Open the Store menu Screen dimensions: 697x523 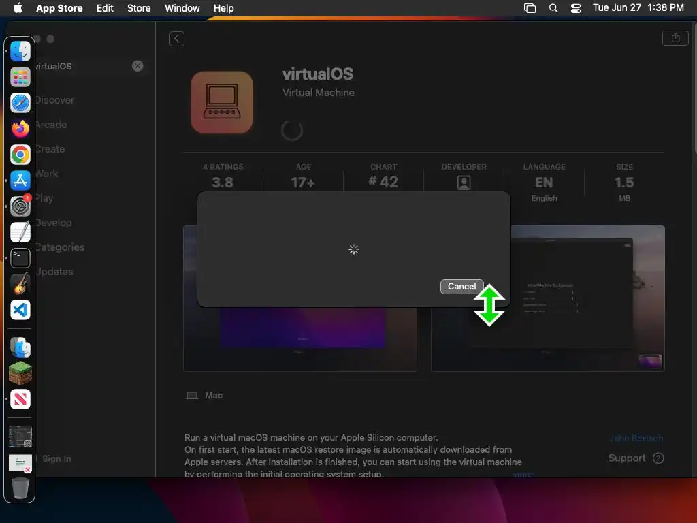(x=139, y=8)
